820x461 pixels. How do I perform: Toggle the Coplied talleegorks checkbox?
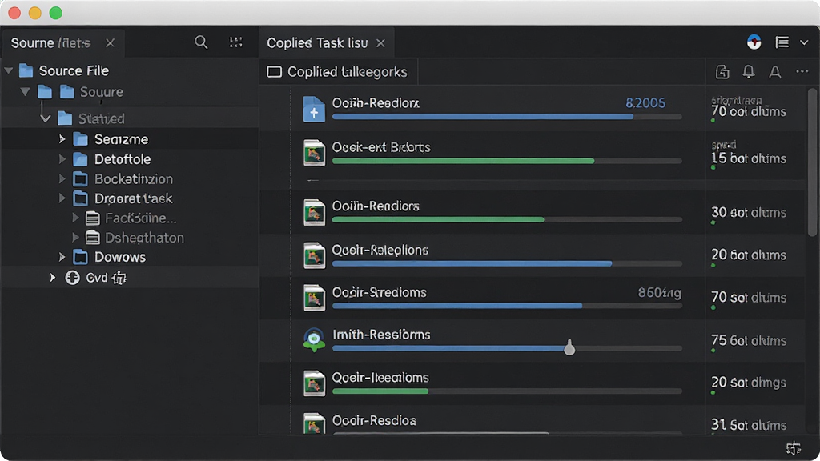point(274,72)
